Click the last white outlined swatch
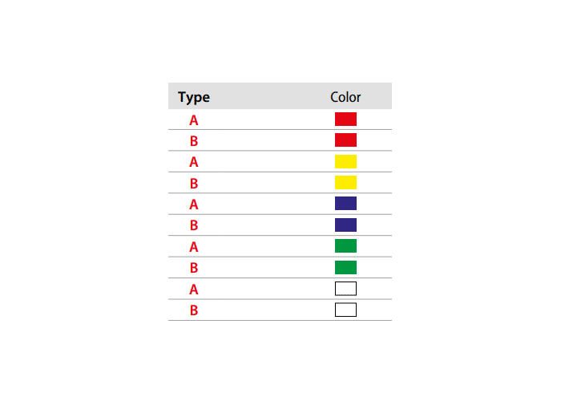 click(345, 310)
